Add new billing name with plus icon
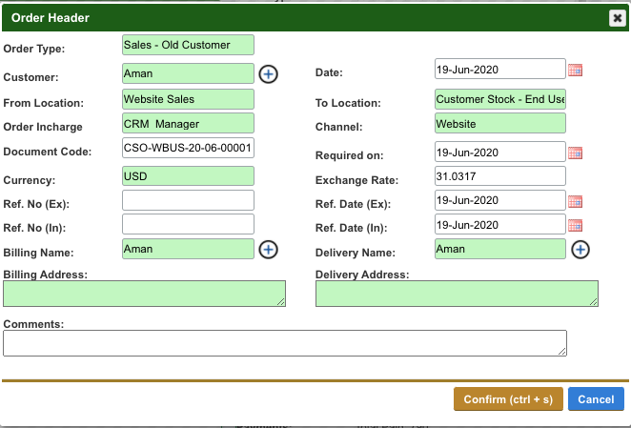 point(269,249)
